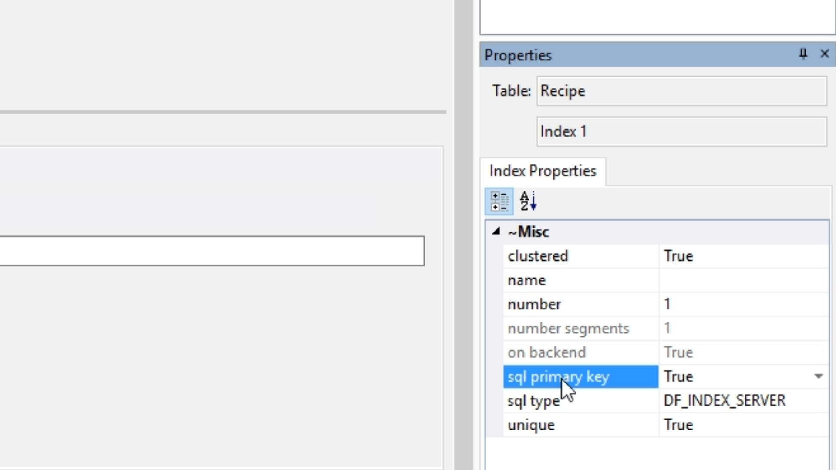This screenshot has width=836, height=470.
Task: Click the wide empty text box on the left
Action: (x=212, y=251)
